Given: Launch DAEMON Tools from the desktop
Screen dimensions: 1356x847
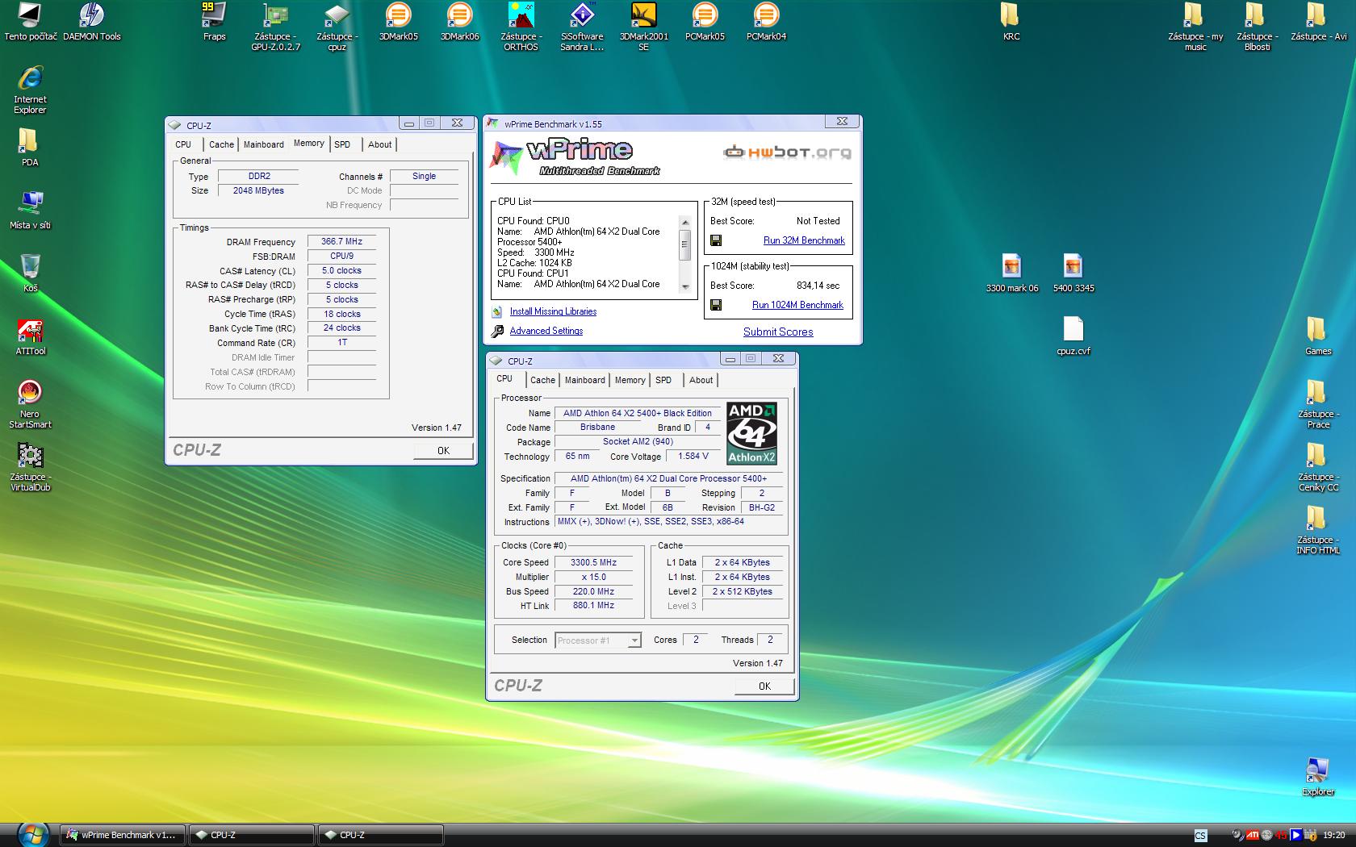Looking at the screenshot, I should pyautogui.click(x=92, y=22).
